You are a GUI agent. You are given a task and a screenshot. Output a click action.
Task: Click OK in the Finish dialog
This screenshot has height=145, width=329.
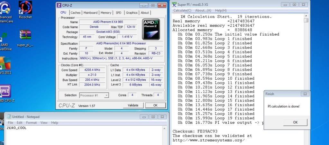click(x=295, y=122)
